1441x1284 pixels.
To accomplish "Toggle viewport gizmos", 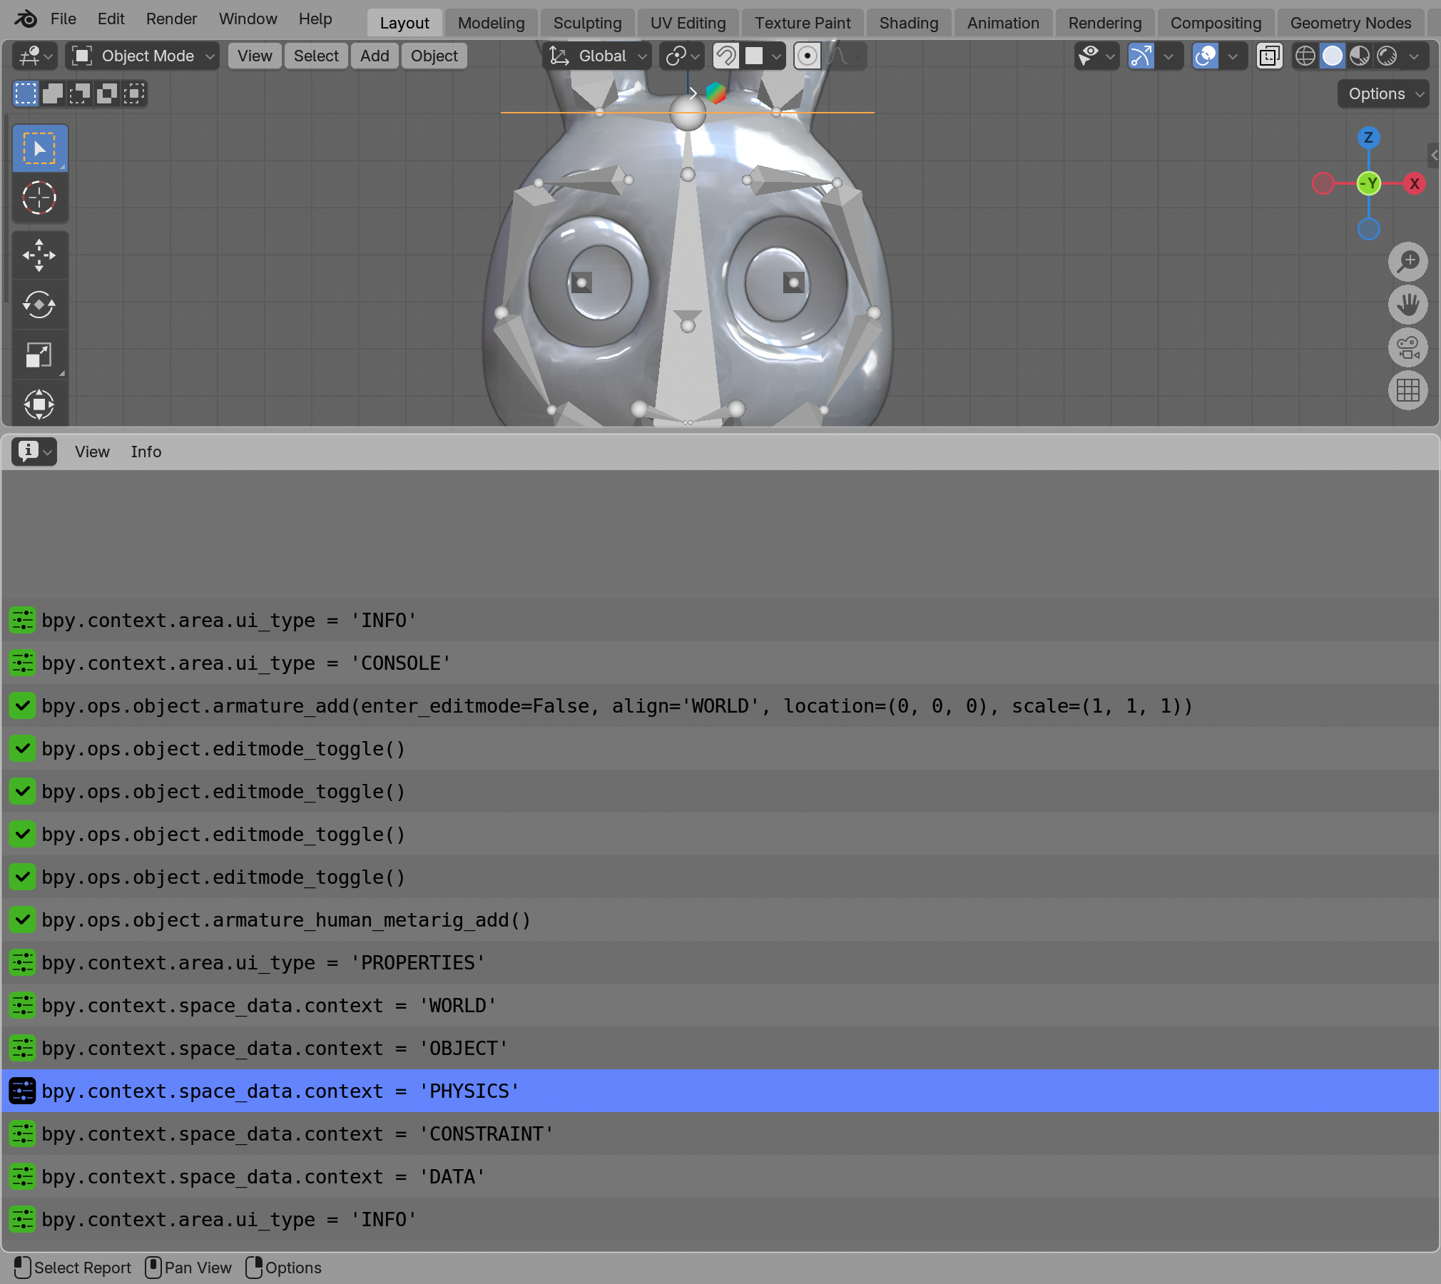I will click(x=1141, y=56).
